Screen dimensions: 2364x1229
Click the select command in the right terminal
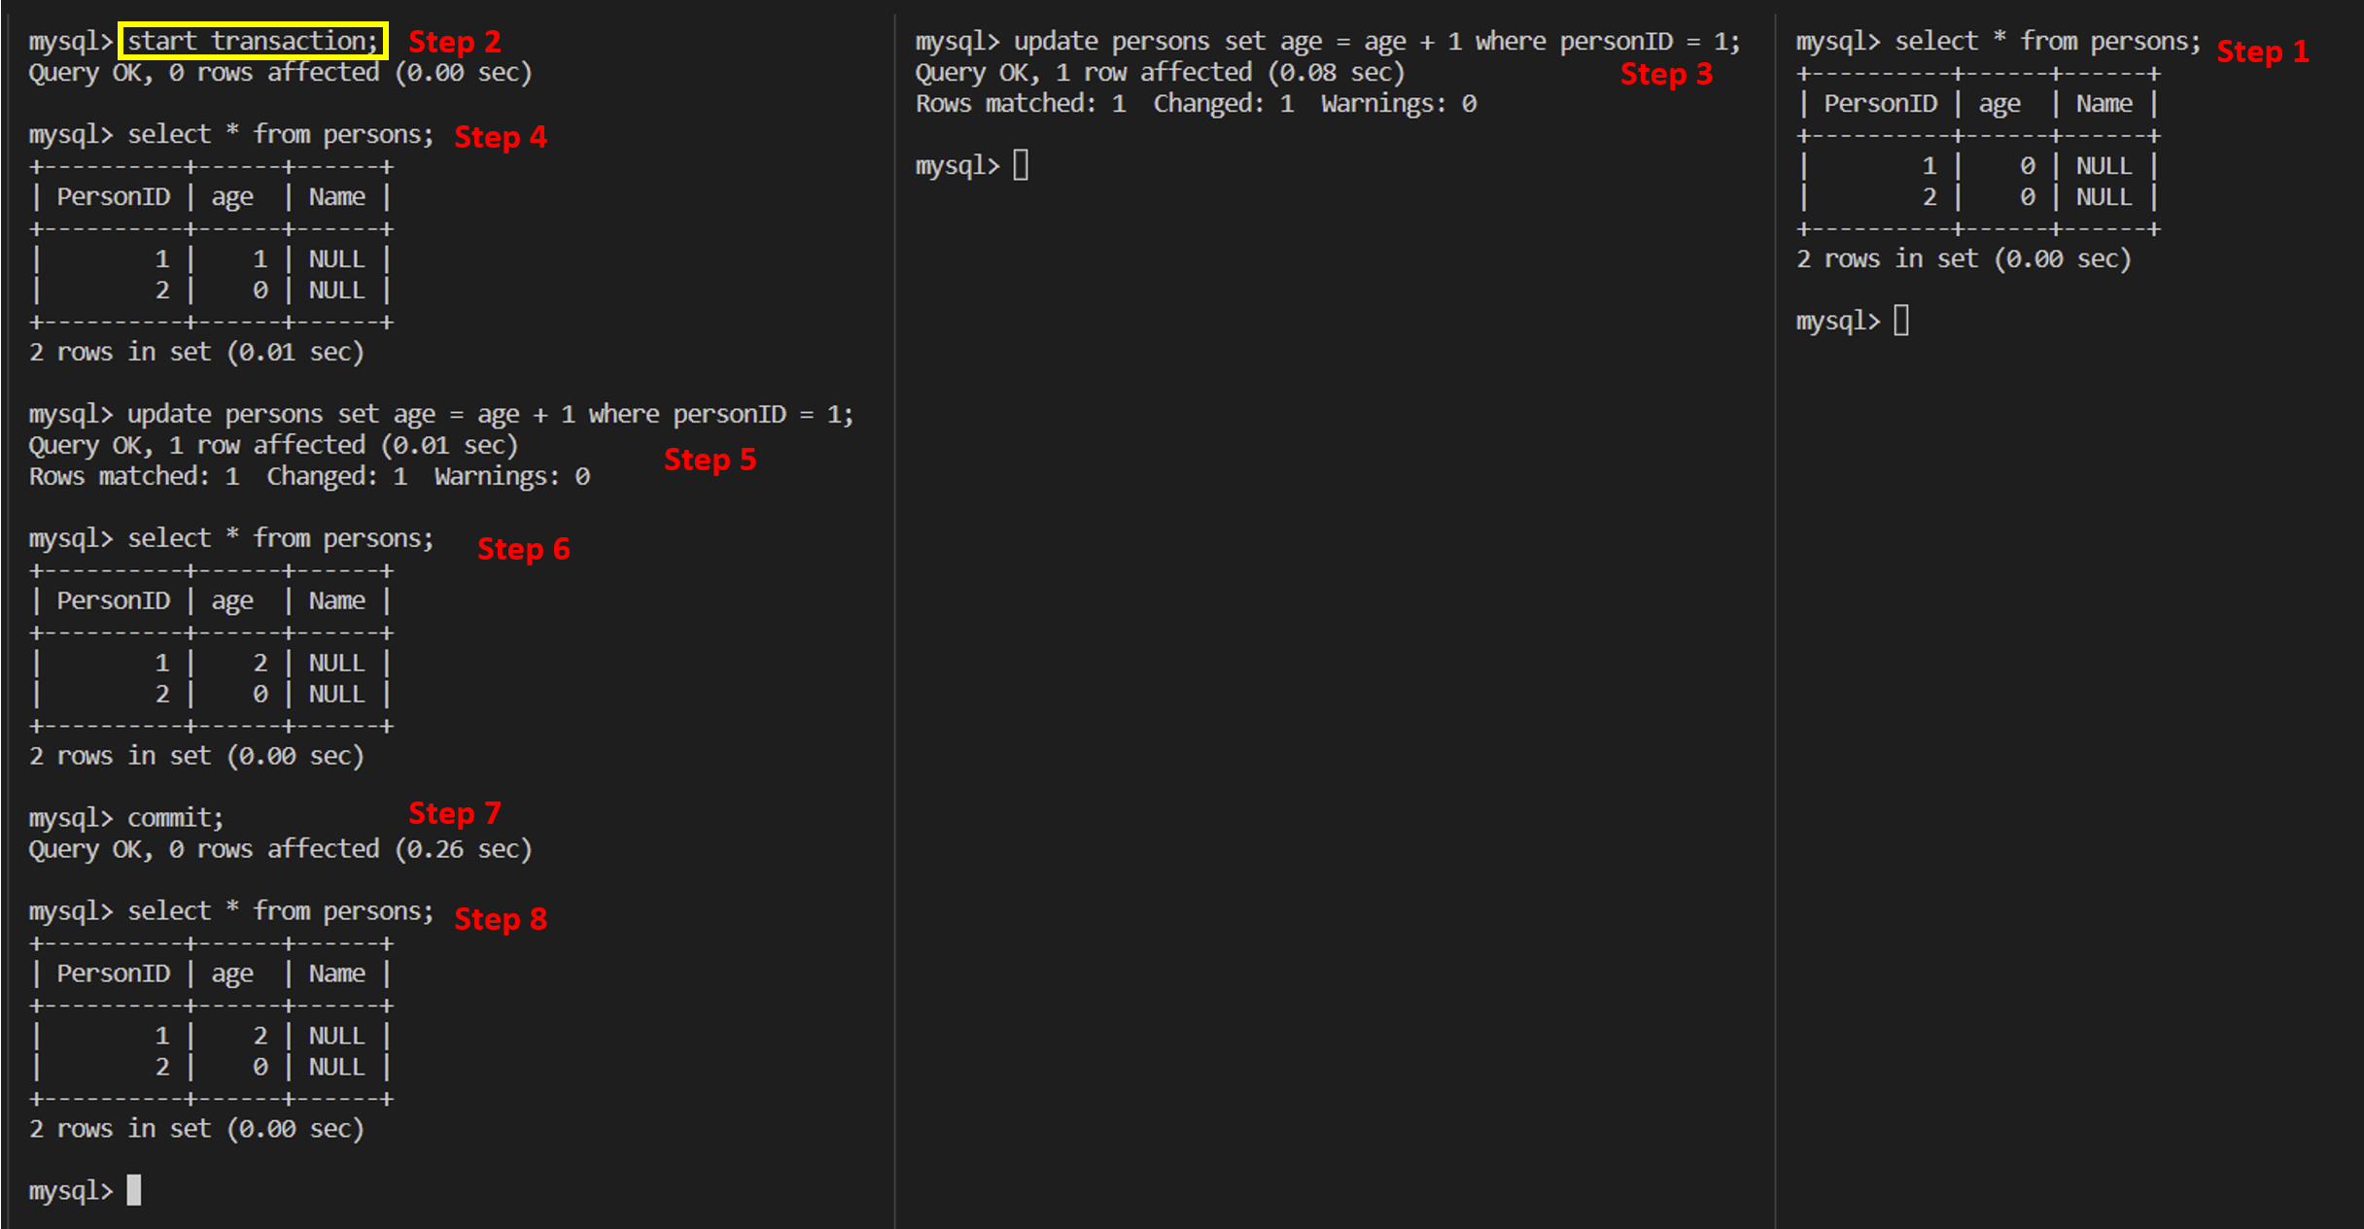point(2047,42)
